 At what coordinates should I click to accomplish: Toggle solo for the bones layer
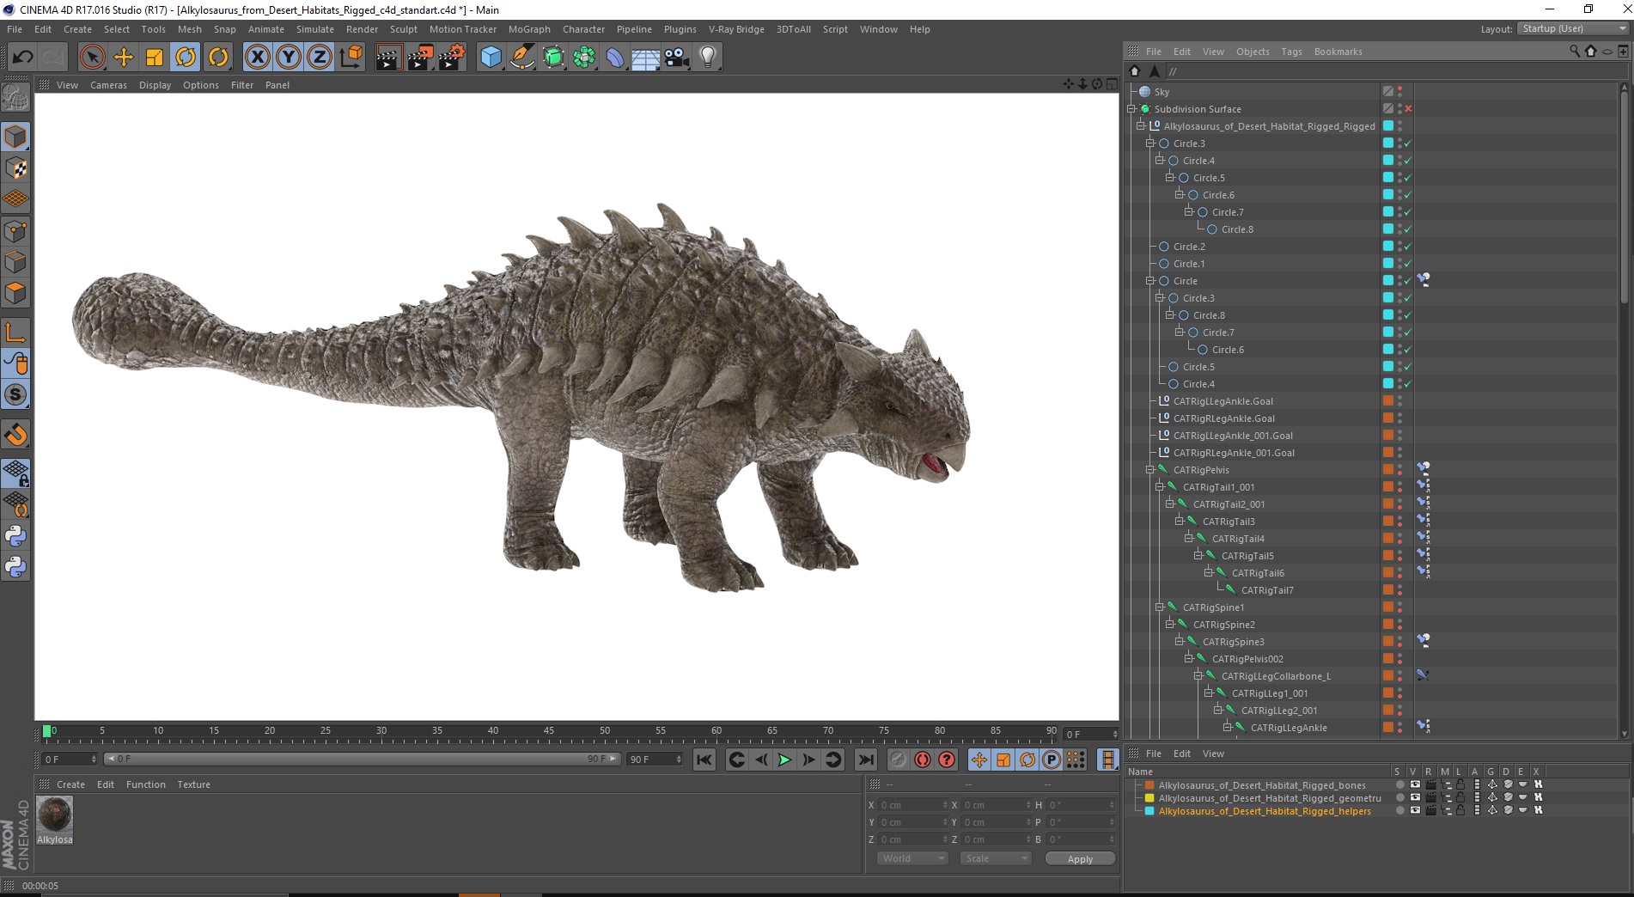pyautogui.click(x=1399, y=784)
